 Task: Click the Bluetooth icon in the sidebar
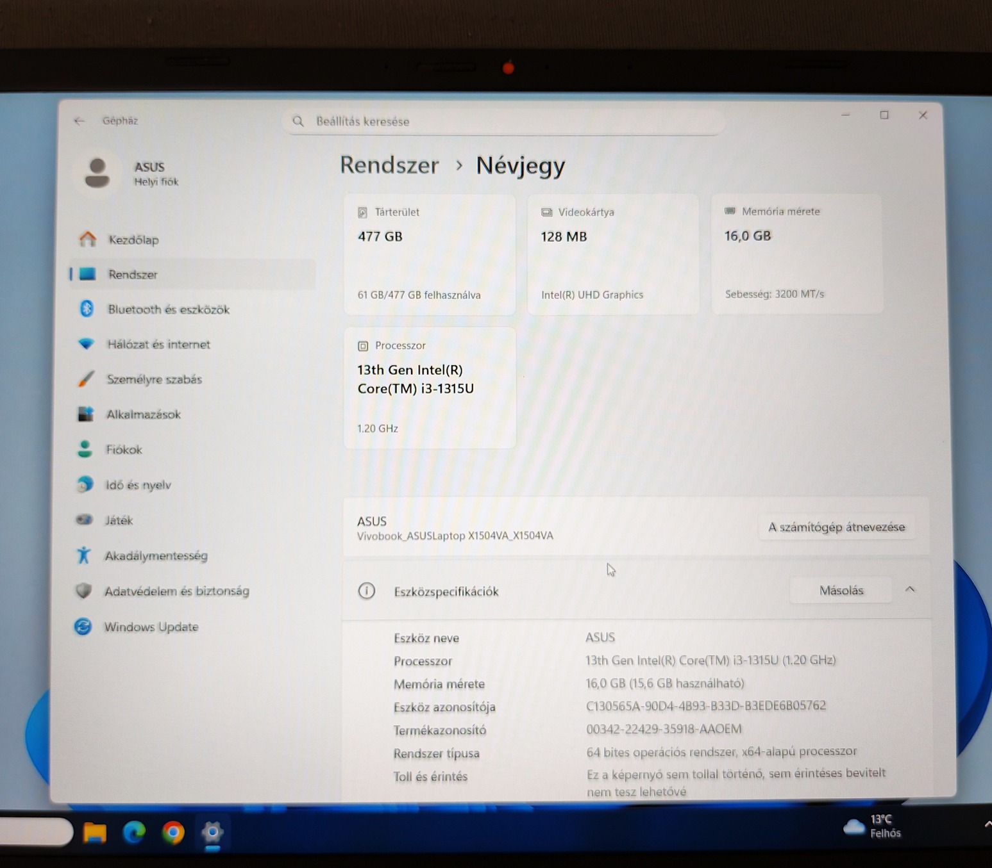[87, 309]
